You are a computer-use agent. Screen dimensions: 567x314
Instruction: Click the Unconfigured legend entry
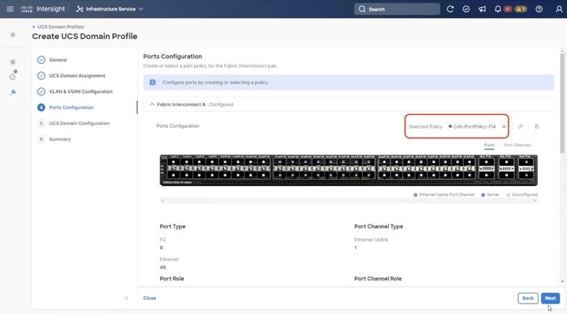tap(522, 195)
